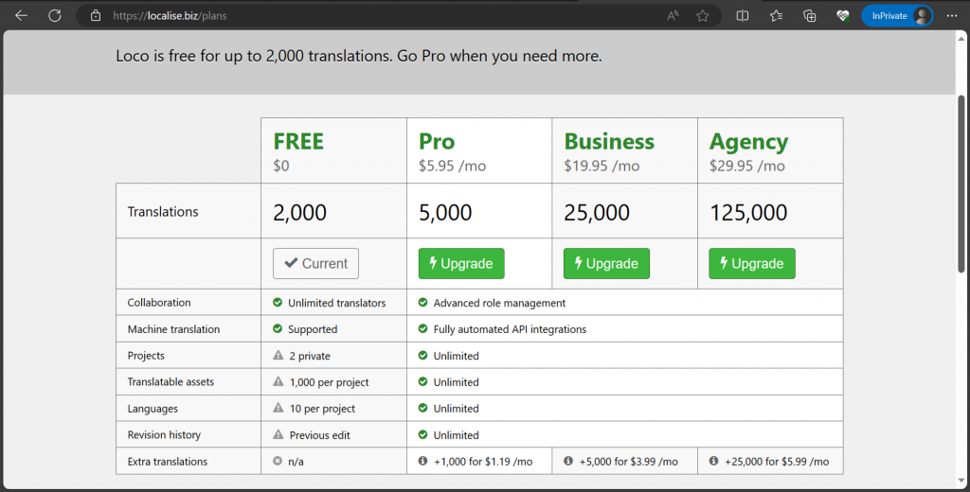Click the 25,000 translations value
Image resolution: width=970 pixels, height=492 pixels.
(x=597, y=213)
